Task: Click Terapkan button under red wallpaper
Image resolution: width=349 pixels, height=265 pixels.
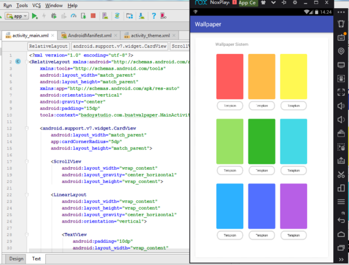Action: click(230, 106)
